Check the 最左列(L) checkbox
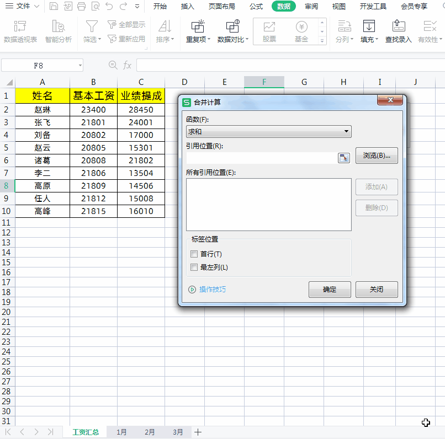Viewport: 445px width, 439px height. pyautogui.click(x=194, y=267)
